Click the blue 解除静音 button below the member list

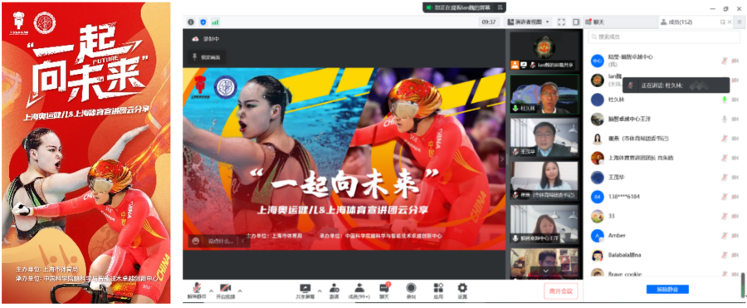[x=667, y=289]
